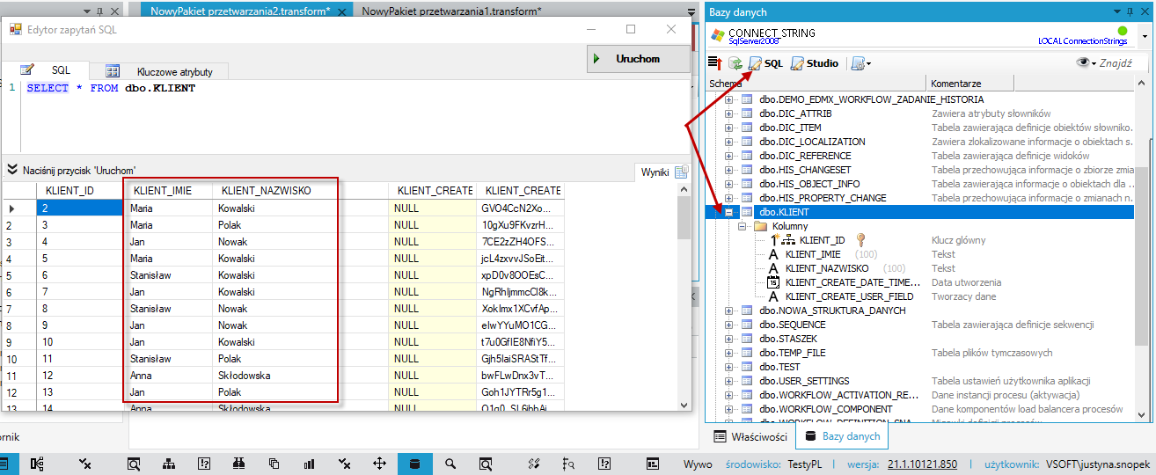Open version link 21.1.10121.850
The image size is (1156, 475).
point(923,464)
